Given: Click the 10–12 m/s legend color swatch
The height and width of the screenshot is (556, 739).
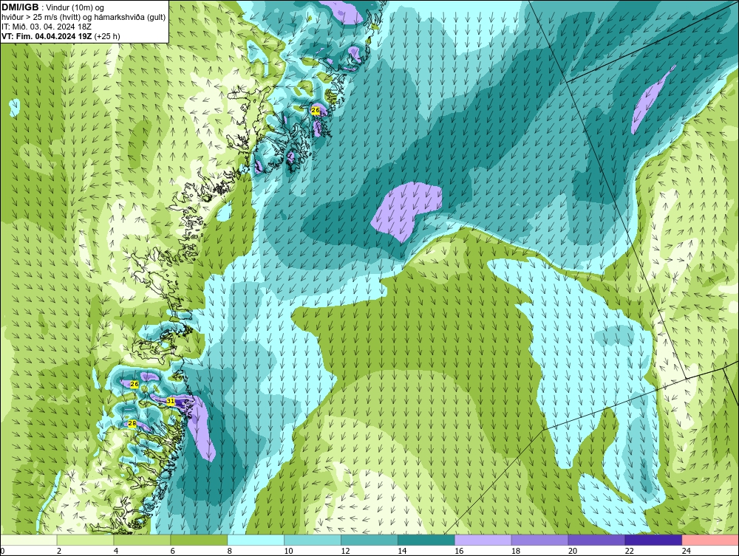Looking at the screenshot, I should [313, 540].
